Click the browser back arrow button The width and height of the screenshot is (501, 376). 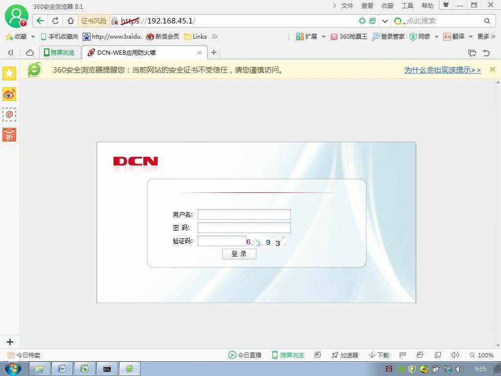(x=40, y=21)
